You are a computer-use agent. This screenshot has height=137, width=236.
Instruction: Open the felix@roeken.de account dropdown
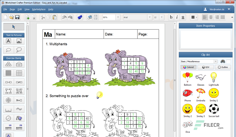229,9
